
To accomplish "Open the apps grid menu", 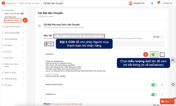I will [152, 3].
